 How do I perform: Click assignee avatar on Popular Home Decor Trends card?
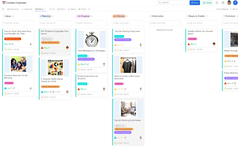[x=67, y=92]
